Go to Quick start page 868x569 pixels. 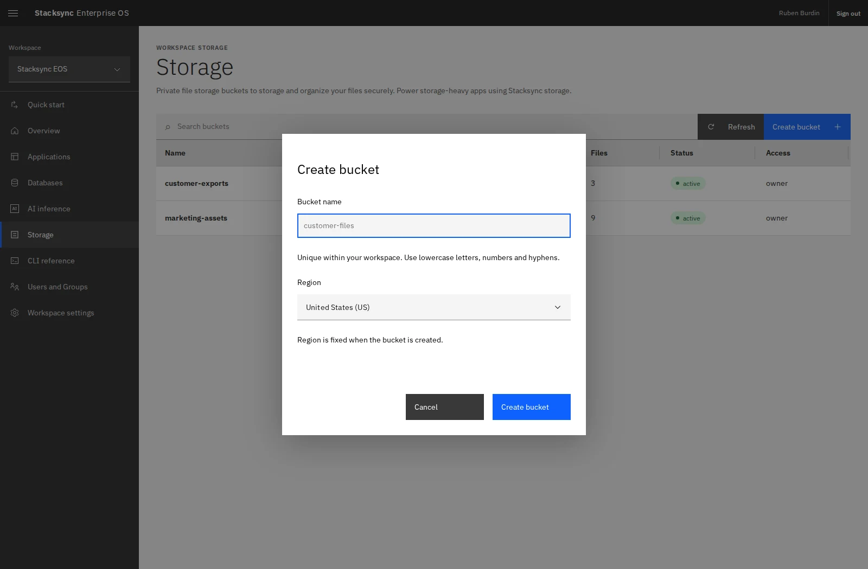pos(69,105)
